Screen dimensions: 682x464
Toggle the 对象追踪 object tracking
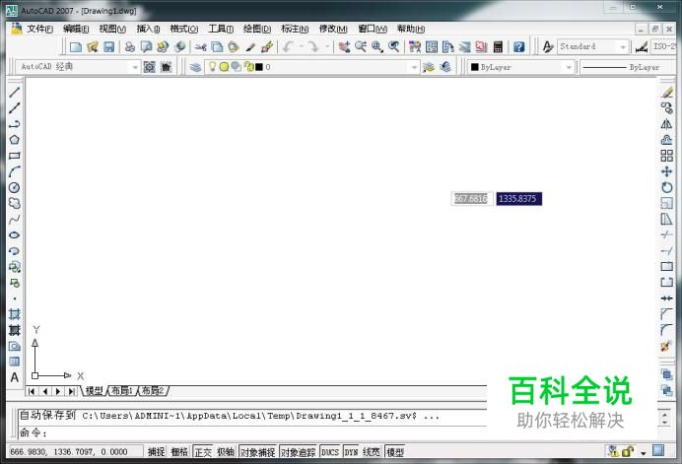298,452
